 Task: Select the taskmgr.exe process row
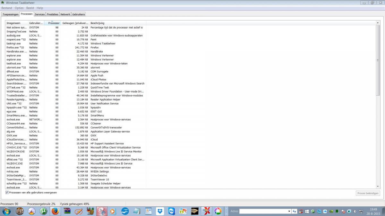click(76, 44)
